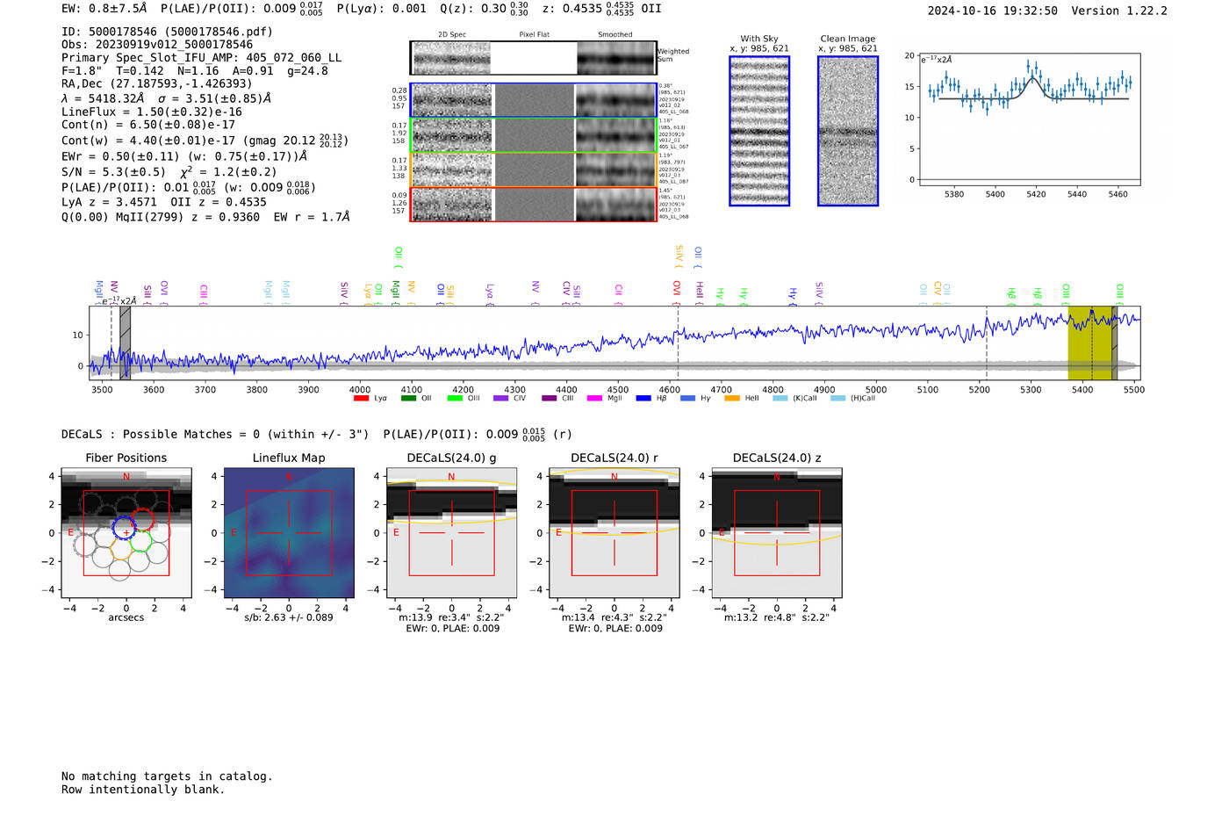Click the 'Row intentionally blank.' text

[x=143, y=790]
